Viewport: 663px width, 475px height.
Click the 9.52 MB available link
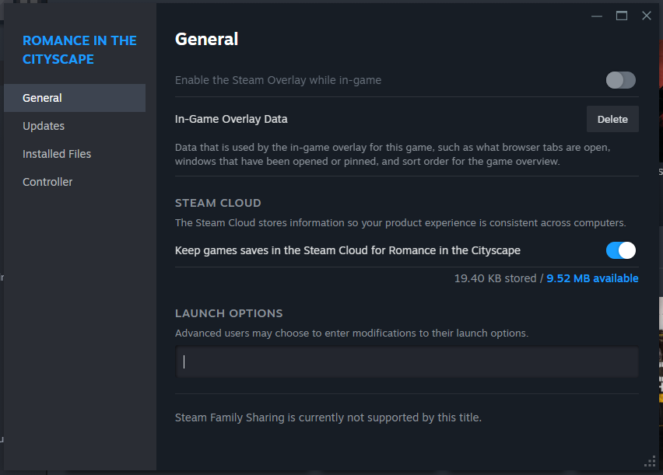pyautogui.click(x=592, y=278)
